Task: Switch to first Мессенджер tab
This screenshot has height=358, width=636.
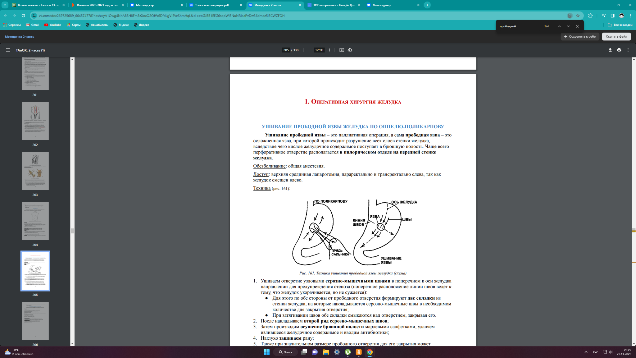Action: click(x=157, y=5)
